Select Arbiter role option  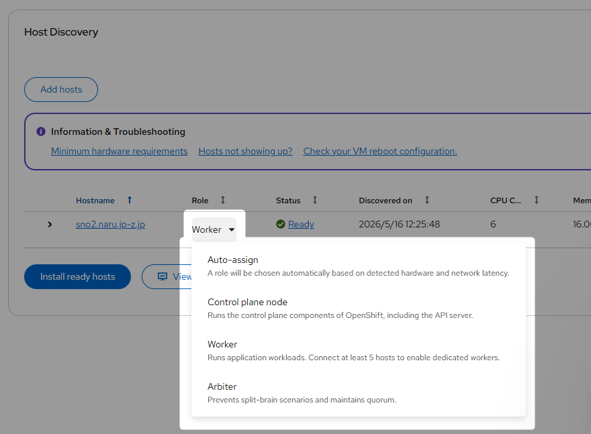pos(358,392)
